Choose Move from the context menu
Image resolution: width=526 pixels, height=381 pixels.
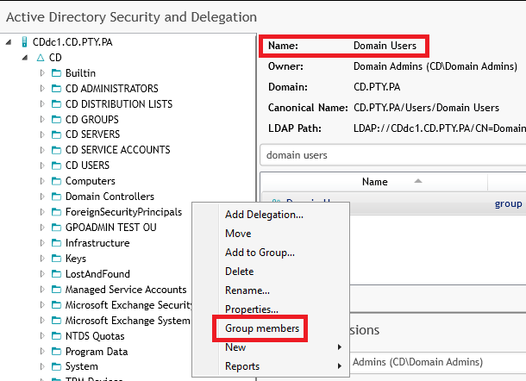(x=238, y=234)
